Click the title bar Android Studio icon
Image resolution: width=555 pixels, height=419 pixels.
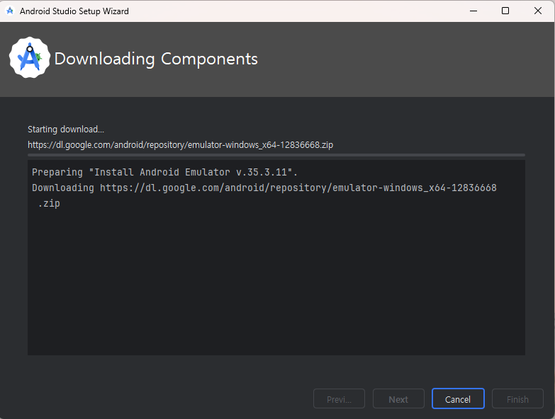coord(10,11)
